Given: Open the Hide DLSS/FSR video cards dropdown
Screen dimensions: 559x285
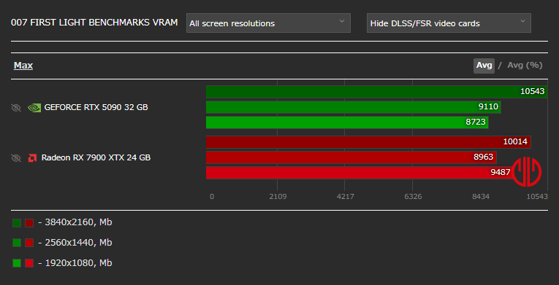Looking at the screenshot, I should [x=449, y=23].
